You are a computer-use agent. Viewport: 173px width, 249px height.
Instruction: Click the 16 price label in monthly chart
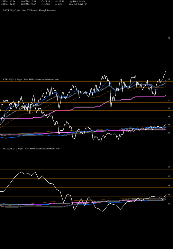pyautogui.click(x=169, y=167)
